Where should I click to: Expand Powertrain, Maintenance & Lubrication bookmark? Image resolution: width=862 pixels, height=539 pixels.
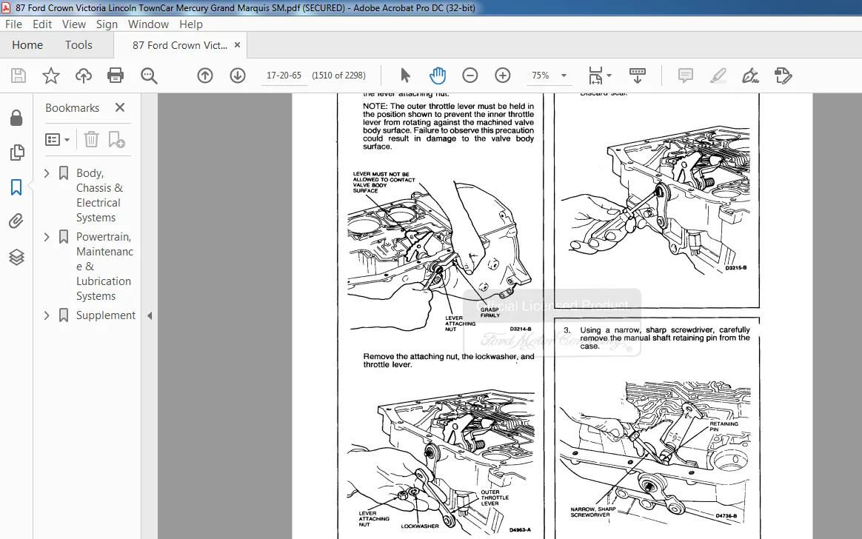[47, 237]
